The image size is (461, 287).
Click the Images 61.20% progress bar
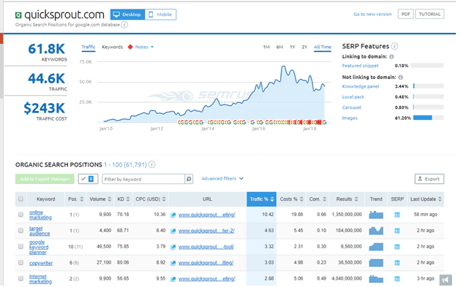(x=428, y=118)
